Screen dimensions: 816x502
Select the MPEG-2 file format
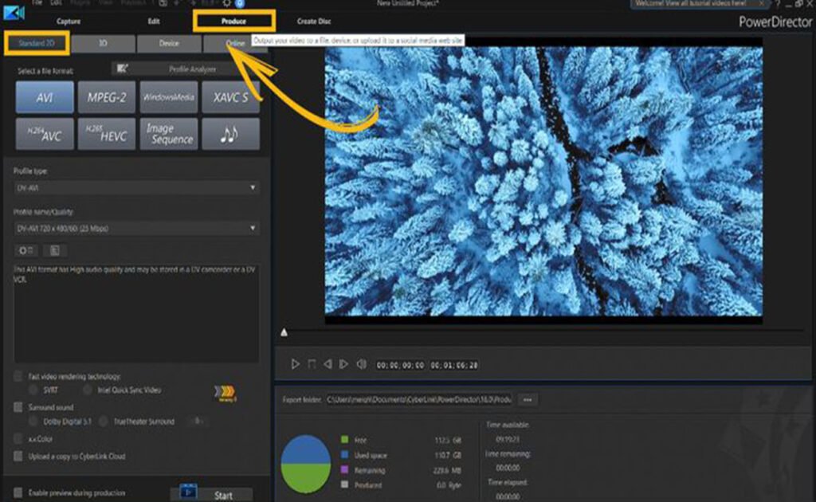coord(106,96)
